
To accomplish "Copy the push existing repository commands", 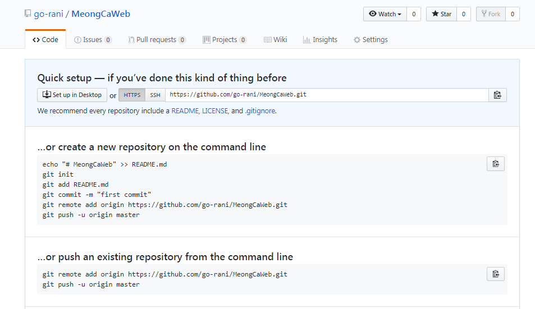I will click(496, 274).
